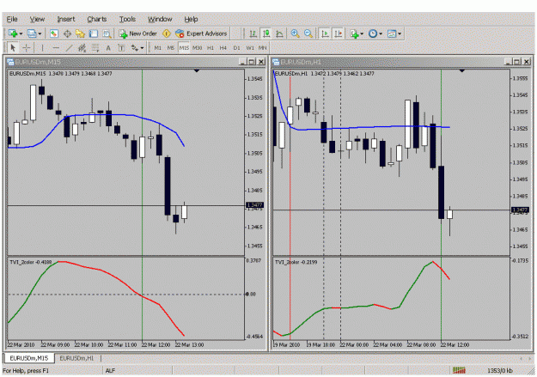
Task: Set timeframe to H4
Action: tap(223, 48)
